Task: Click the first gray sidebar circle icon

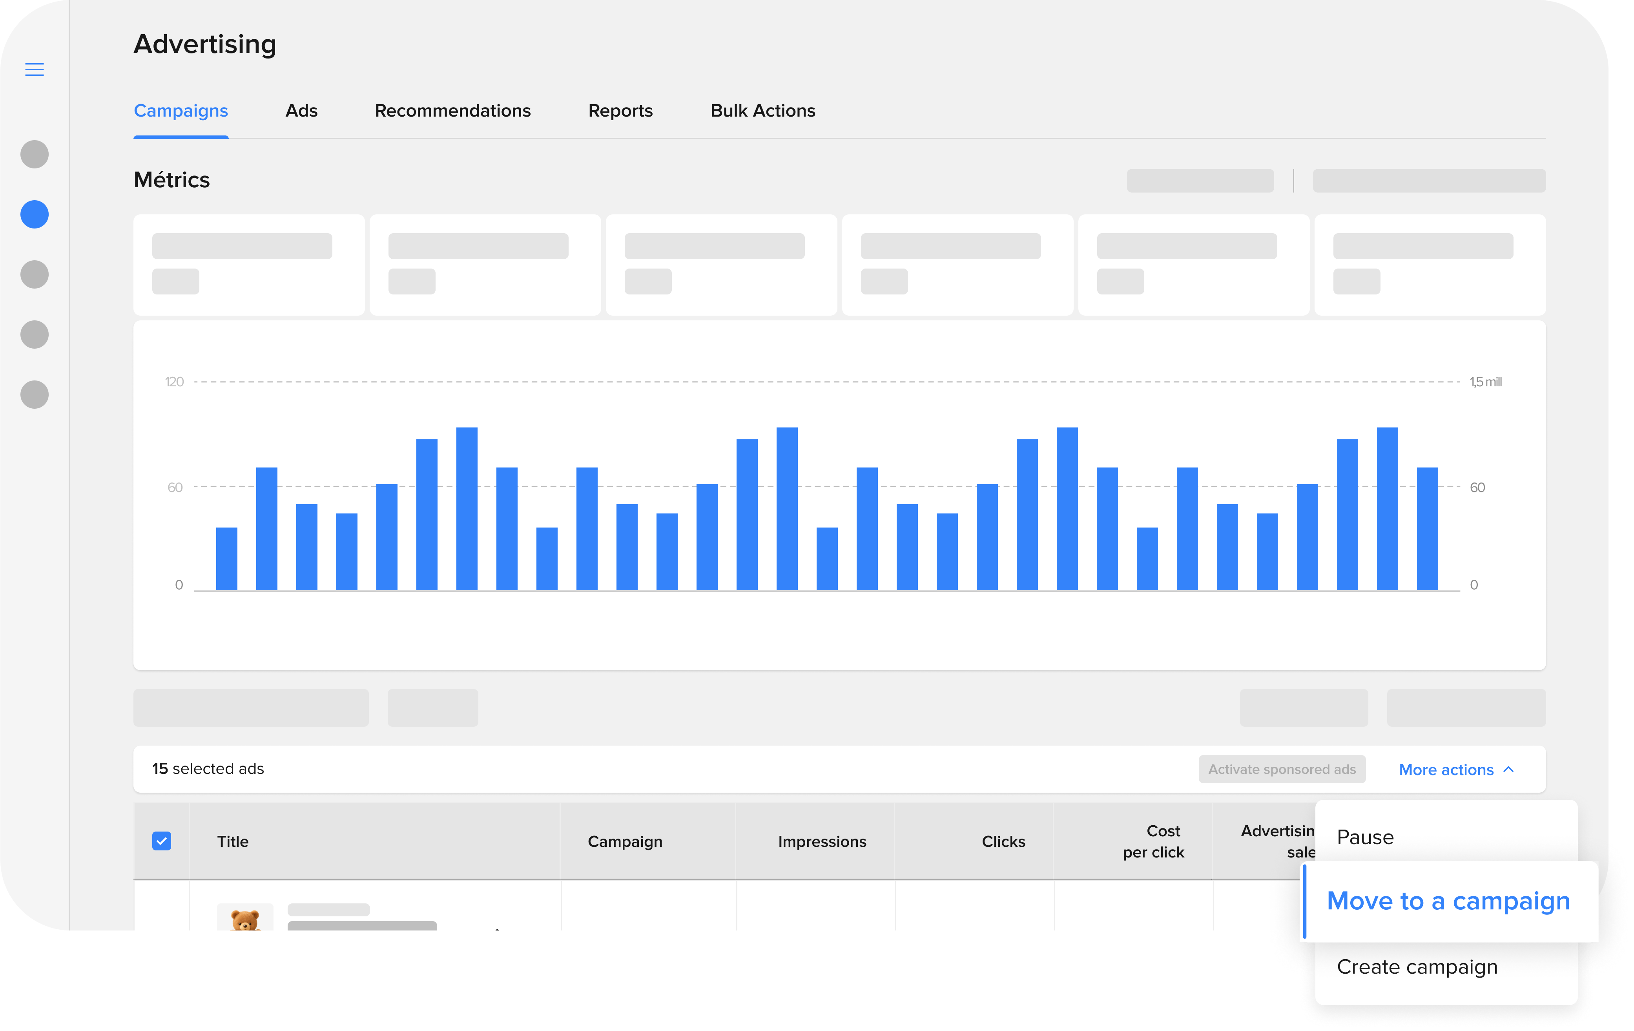Action: point(35,154)
